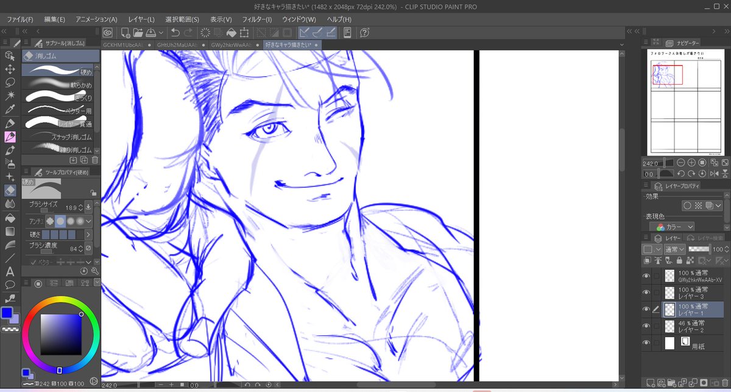The height and width of the screenshot is (392, 731).
Task: Select the ベクター用 vector eraser sub tool
Action: (58, 110)
